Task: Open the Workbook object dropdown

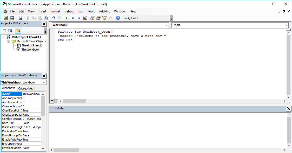Action: [167, 25]
